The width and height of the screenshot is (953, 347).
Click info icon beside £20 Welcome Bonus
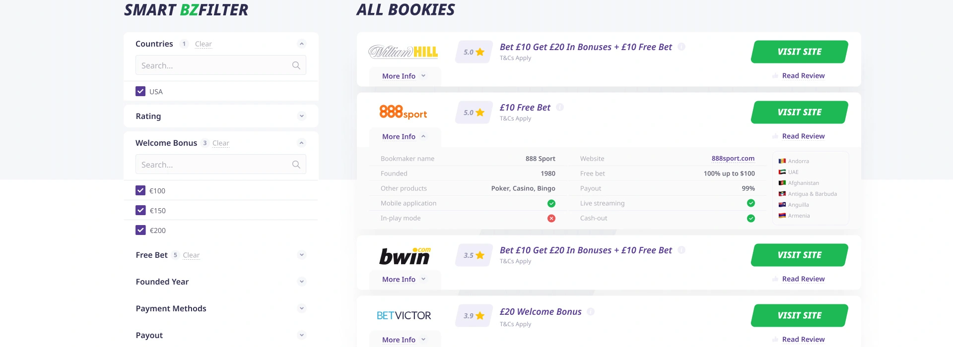[x=591, y=311]
